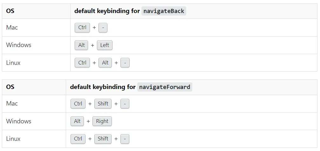Click minus key in navigateBack Mac row

coord(103,28)
